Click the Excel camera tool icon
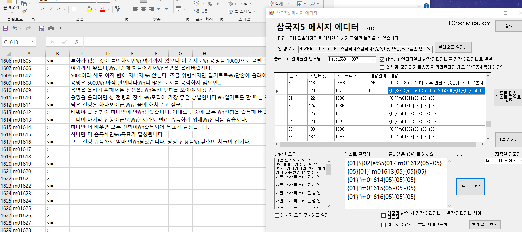Image resolution: width=522 pixels, height=232 pixels. [51, 28]
